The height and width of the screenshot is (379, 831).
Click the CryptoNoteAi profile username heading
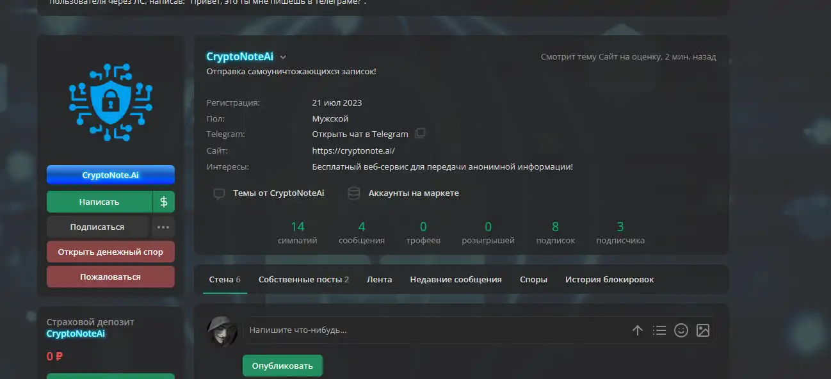tap(240, 56)
